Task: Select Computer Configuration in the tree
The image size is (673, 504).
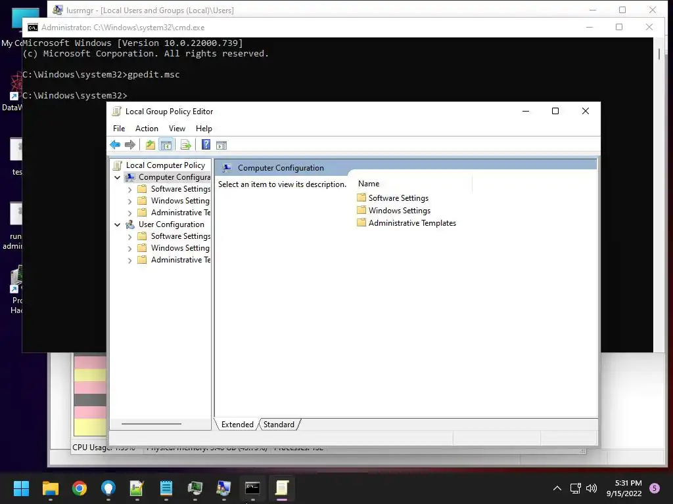Action: pyautogui.click(x=168, y=177)
